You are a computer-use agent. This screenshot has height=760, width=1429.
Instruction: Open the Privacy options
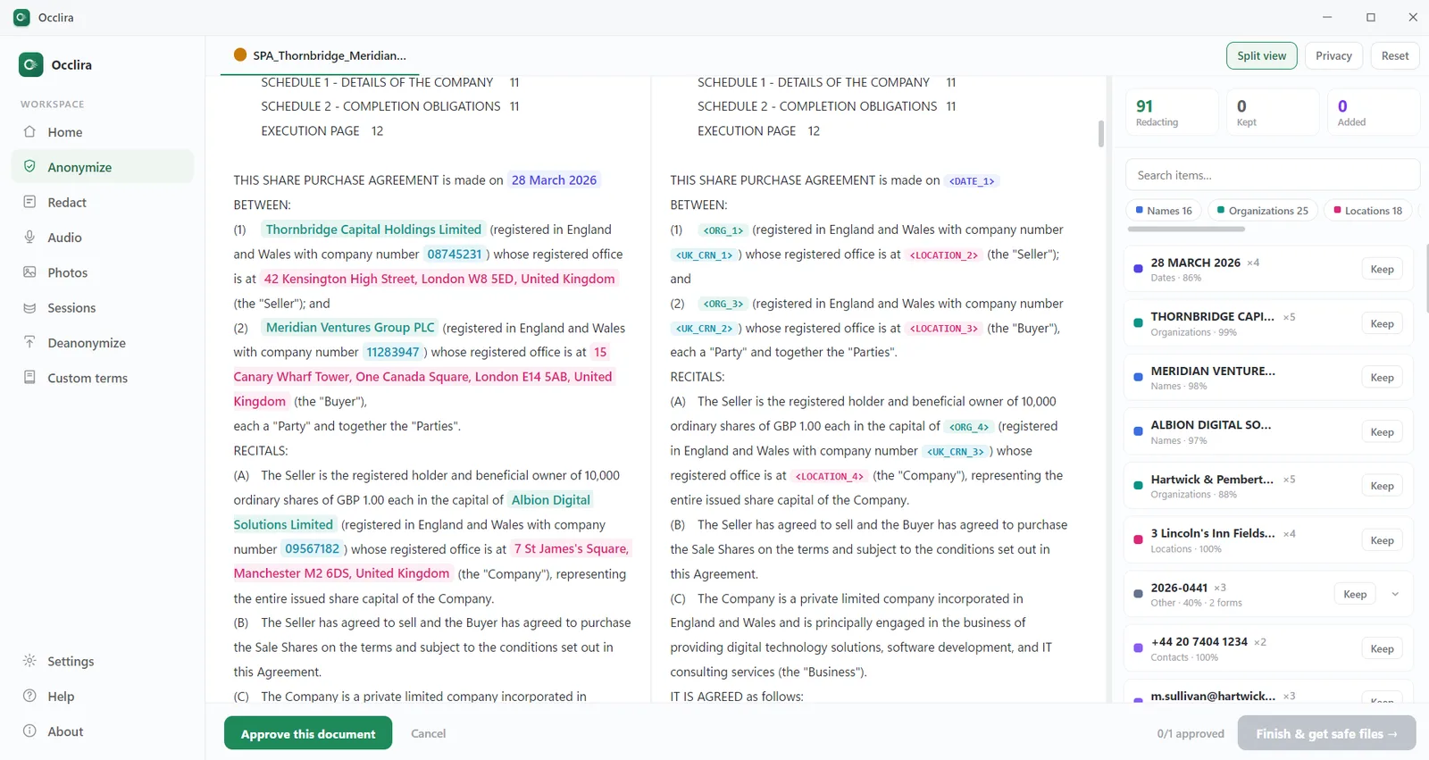[1333, 55]
